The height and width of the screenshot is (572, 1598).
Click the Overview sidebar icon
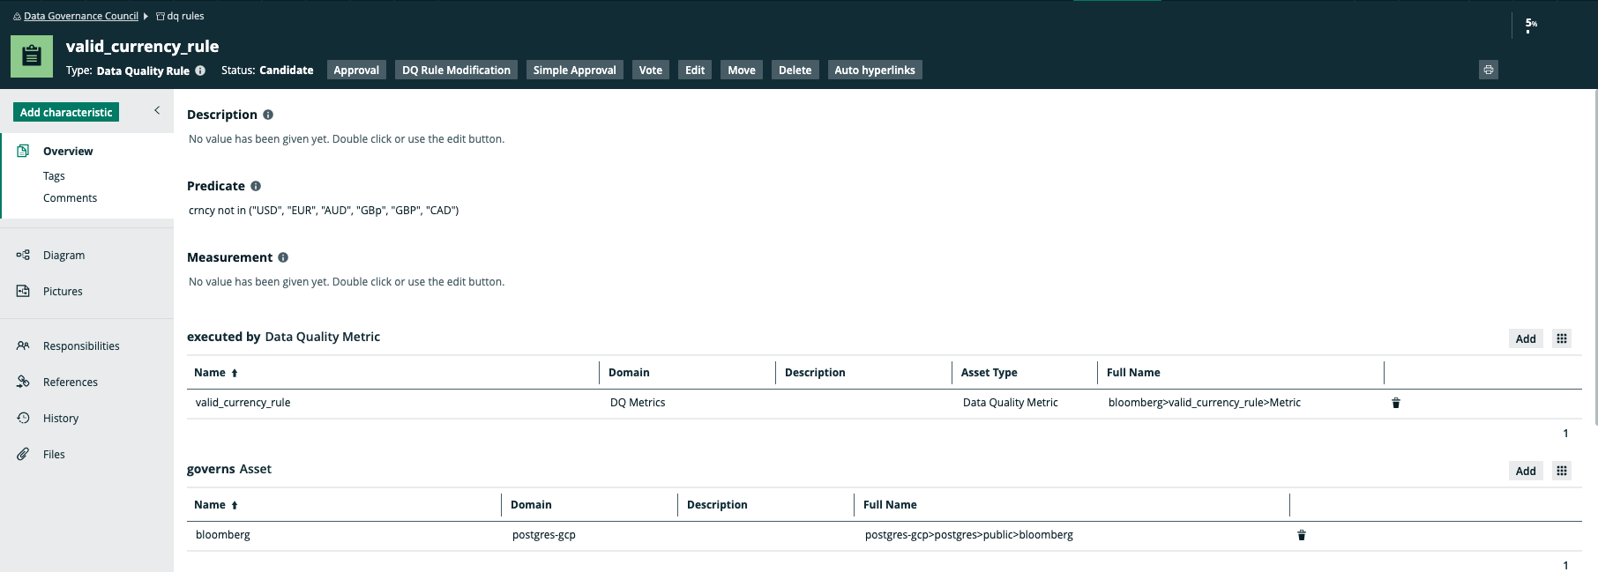(23, 151)
